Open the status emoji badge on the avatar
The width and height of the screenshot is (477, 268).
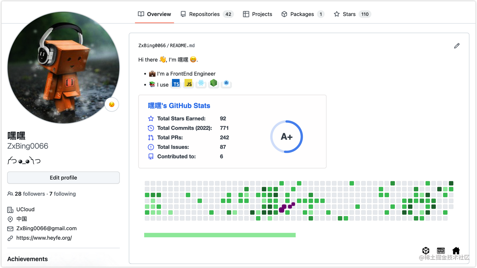click(x=112, y=105)
